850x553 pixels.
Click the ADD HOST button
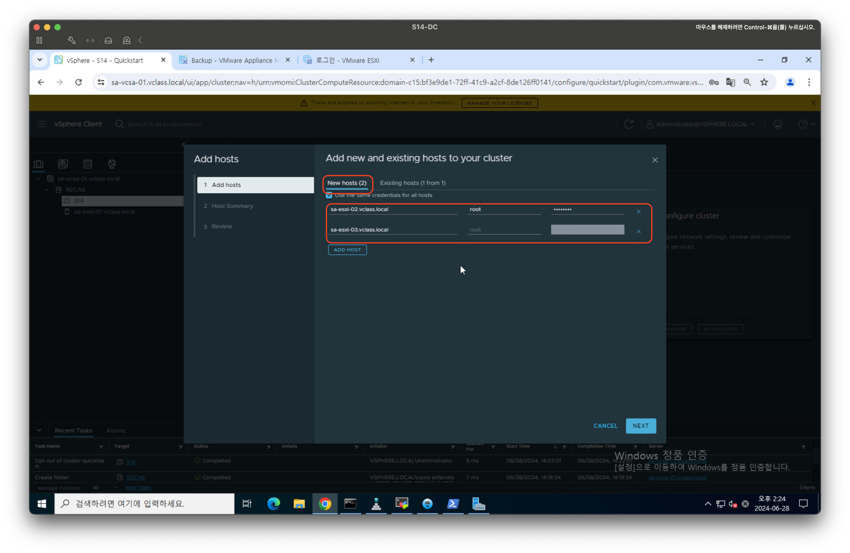click(x=347, y=250)
